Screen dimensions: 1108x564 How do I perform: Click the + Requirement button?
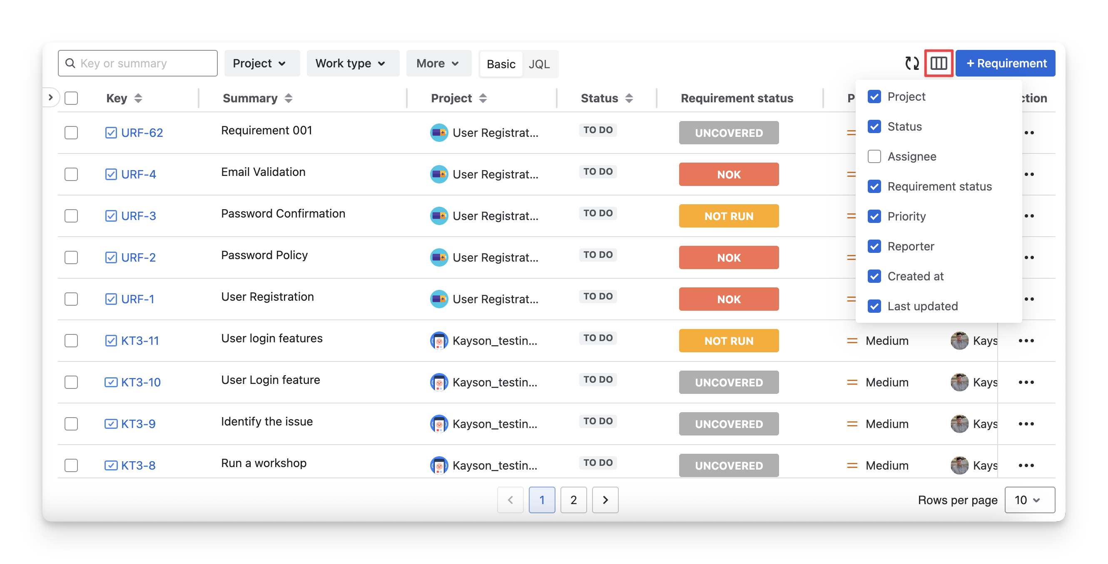click(x=1005, y=63)
